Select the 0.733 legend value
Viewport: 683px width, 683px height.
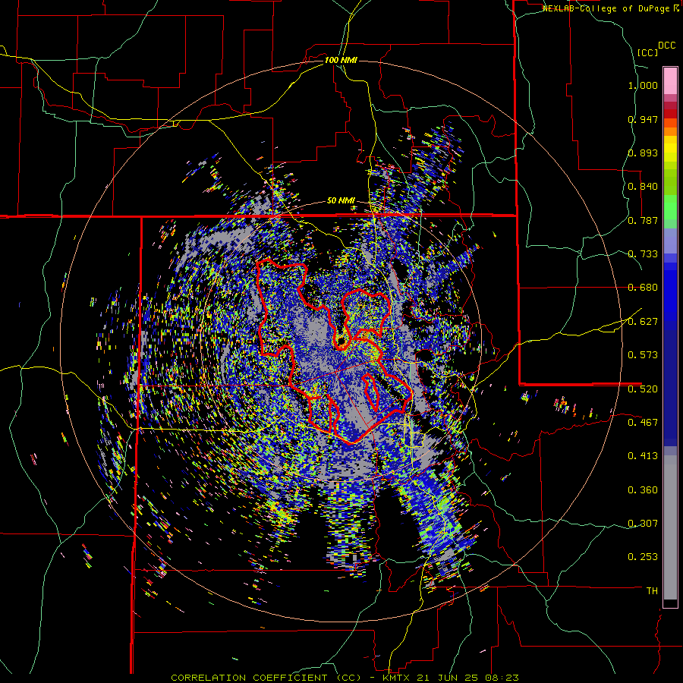click(643, 254)
